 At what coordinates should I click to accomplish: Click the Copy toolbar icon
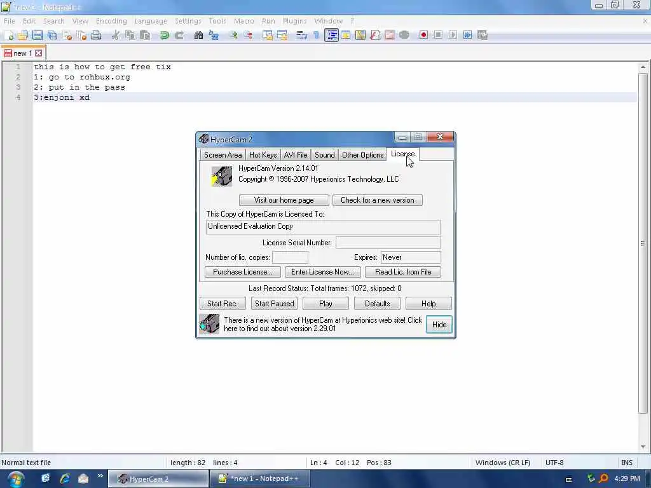pos(130,36)
